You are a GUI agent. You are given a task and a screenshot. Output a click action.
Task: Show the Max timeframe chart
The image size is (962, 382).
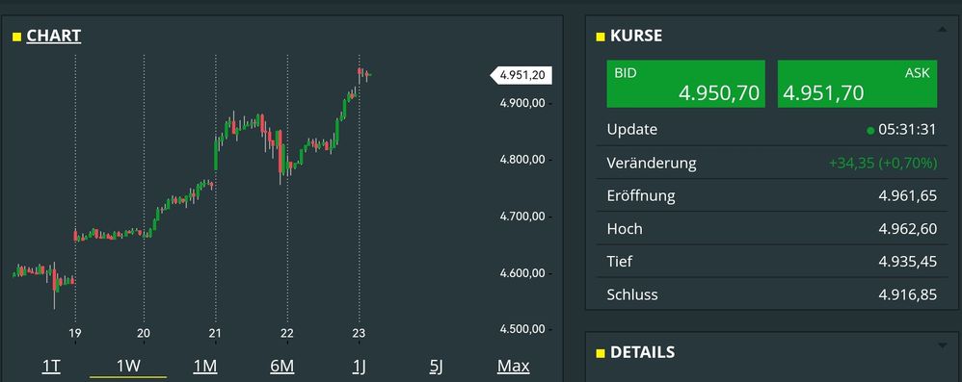pos(513,366)
